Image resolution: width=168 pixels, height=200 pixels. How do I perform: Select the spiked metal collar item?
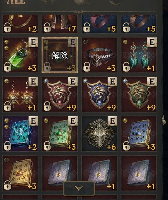click(99, 55)
